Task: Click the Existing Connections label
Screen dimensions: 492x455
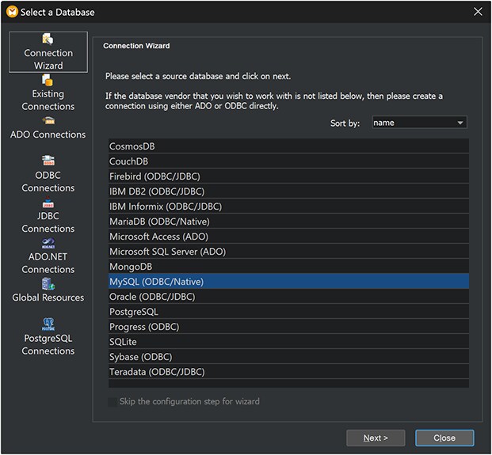Action: 48,100
